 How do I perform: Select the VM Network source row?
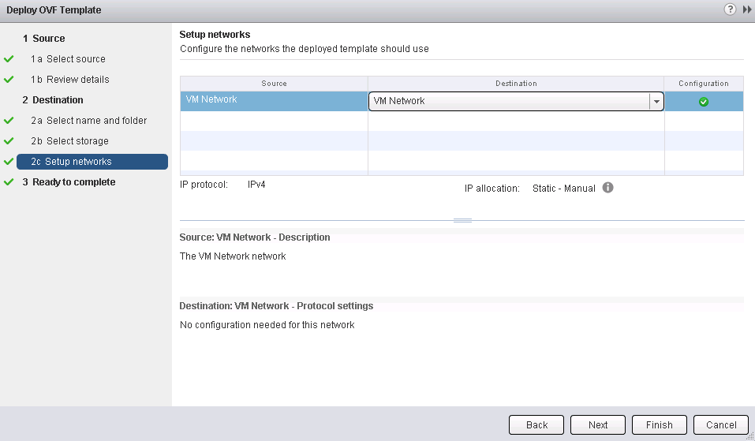coord(273,101)
